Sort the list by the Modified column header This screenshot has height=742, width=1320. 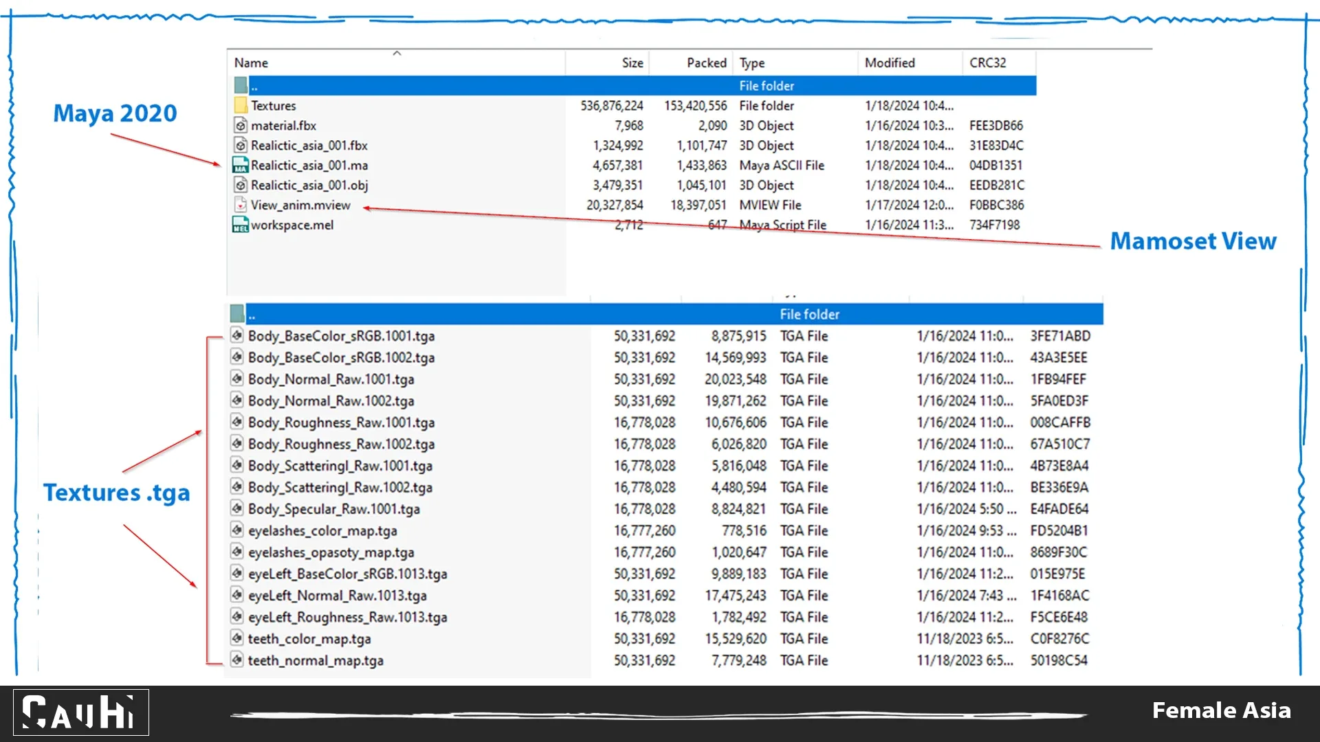coord(890,63)
